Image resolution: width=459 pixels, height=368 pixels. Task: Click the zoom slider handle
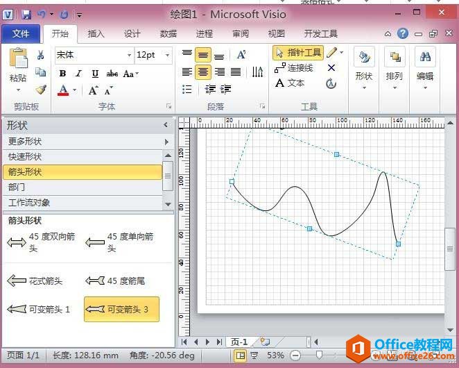coord(319,356)
